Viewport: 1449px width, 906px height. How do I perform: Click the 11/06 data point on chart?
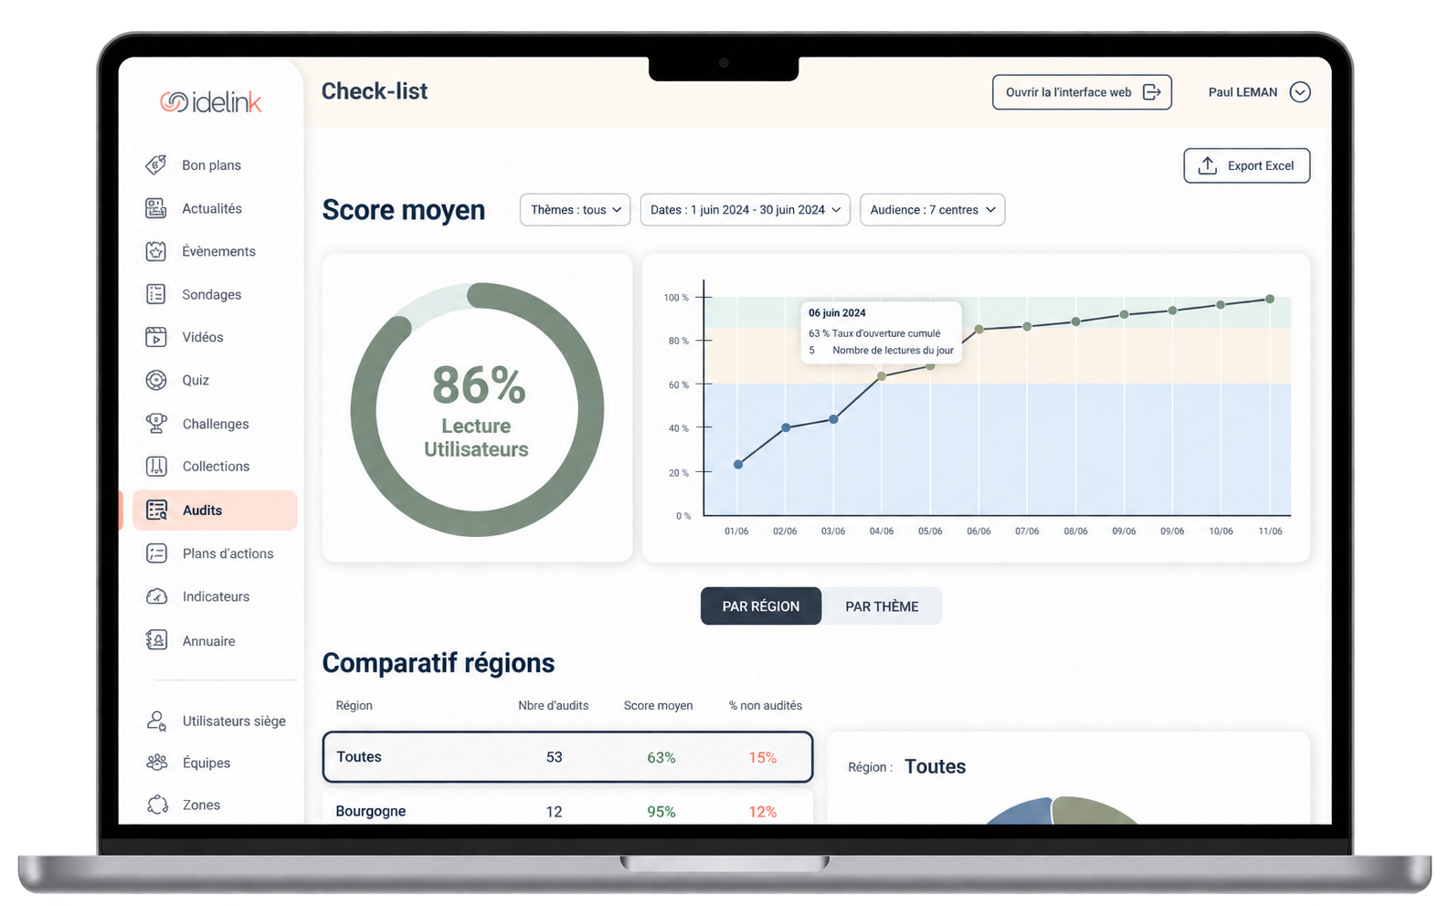pyautogui.click(x=1270, y=299)
